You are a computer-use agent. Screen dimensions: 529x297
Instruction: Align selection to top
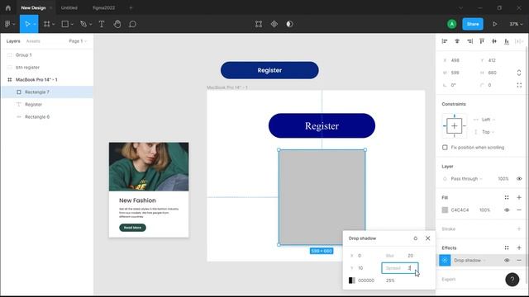482,41
